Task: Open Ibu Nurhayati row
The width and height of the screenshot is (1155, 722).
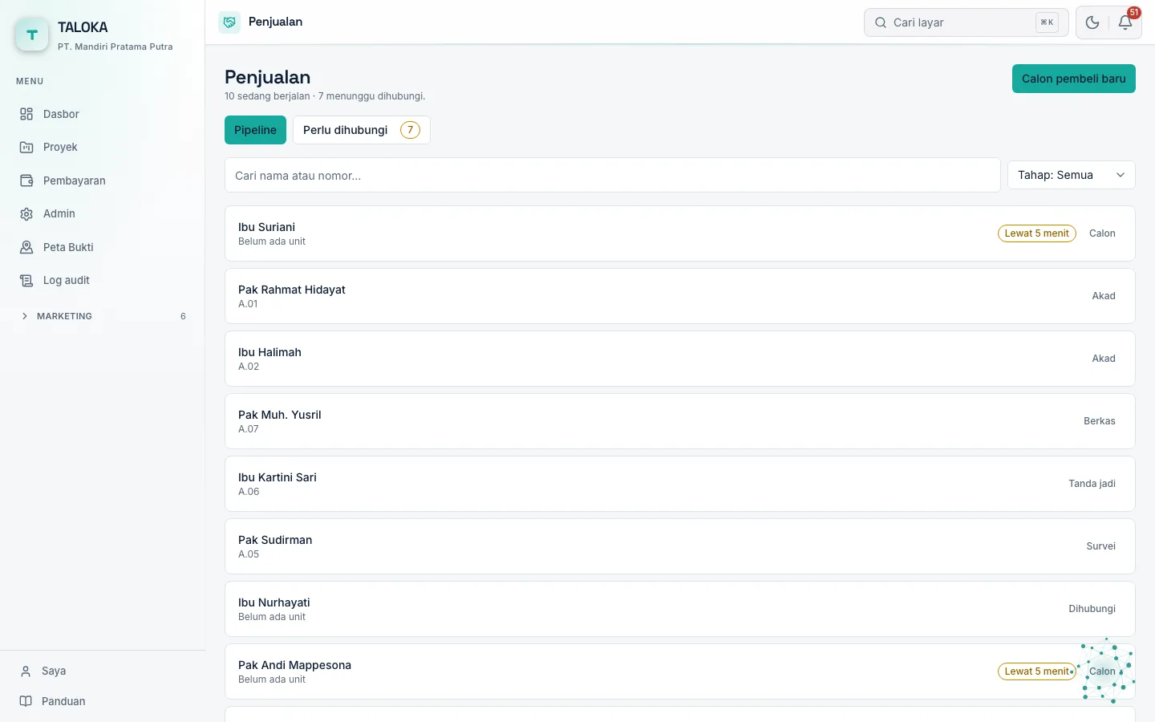Action: pyautogui.click(x=680, y=609)
